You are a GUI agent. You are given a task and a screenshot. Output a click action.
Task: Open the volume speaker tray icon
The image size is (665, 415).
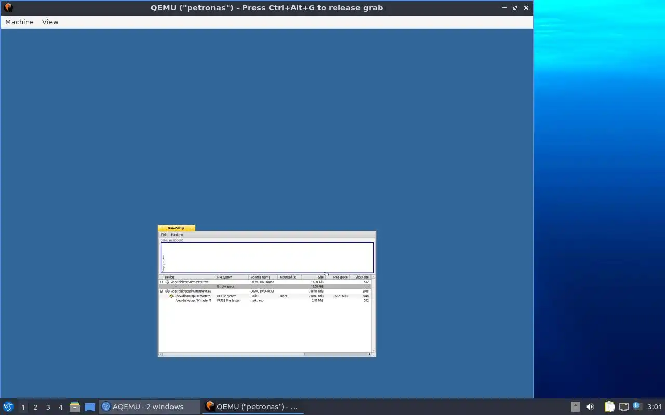click(x=590, y=407)
